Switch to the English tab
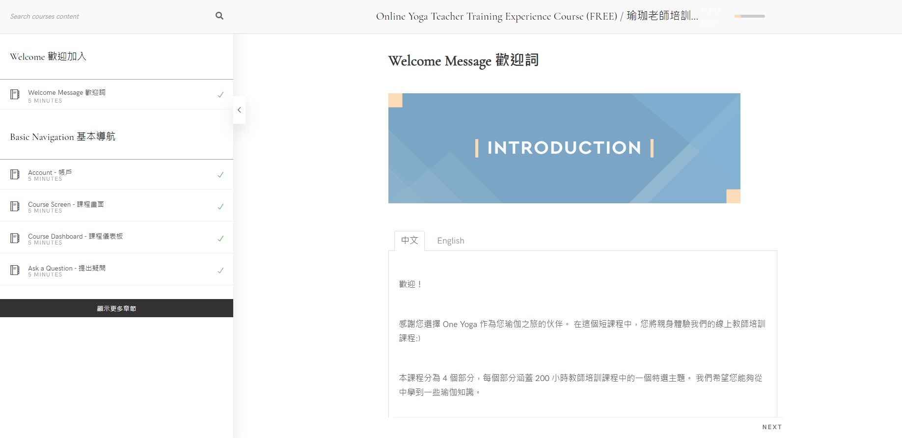Screen dimensions: 902x438 451,241
